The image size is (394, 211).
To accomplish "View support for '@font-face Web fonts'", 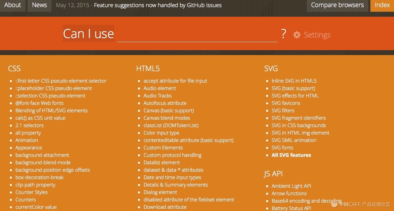I will click(39, 103).
